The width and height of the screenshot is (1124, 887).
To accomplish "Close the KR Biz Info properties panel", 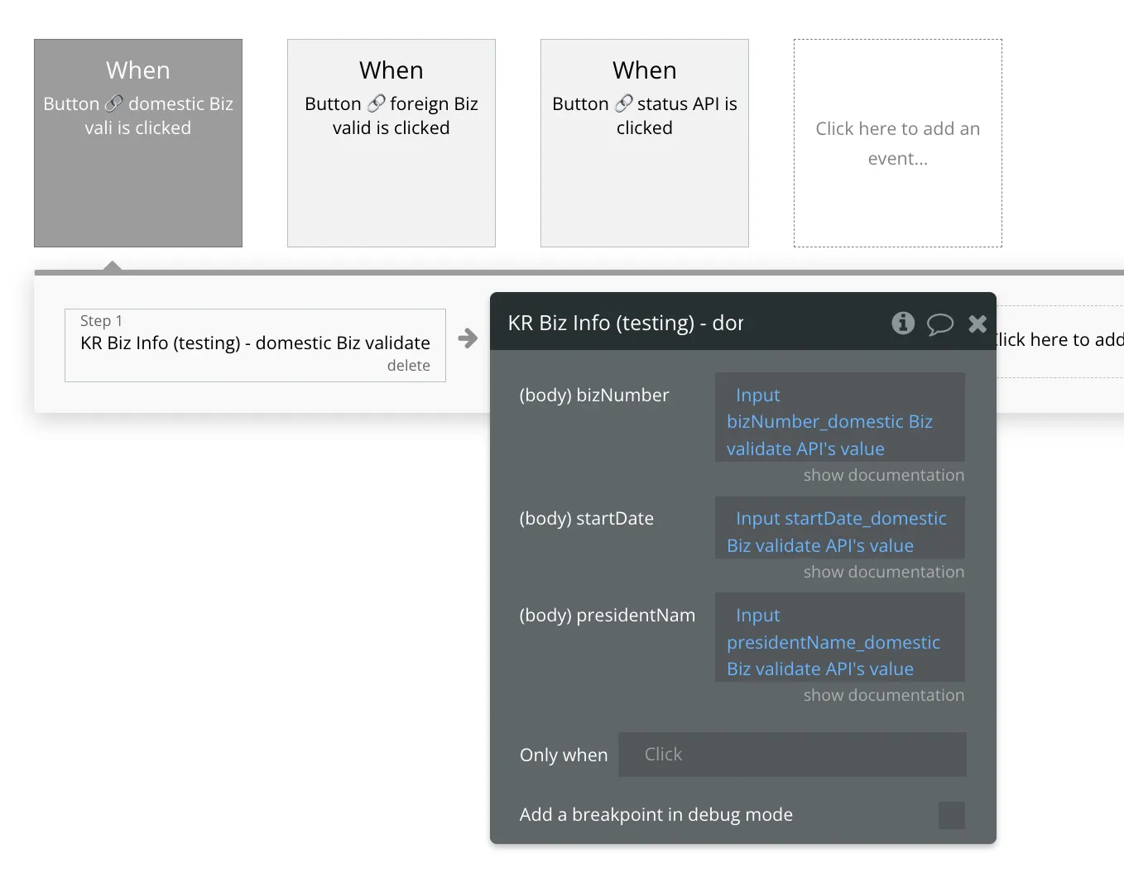I will click(977, 324).
